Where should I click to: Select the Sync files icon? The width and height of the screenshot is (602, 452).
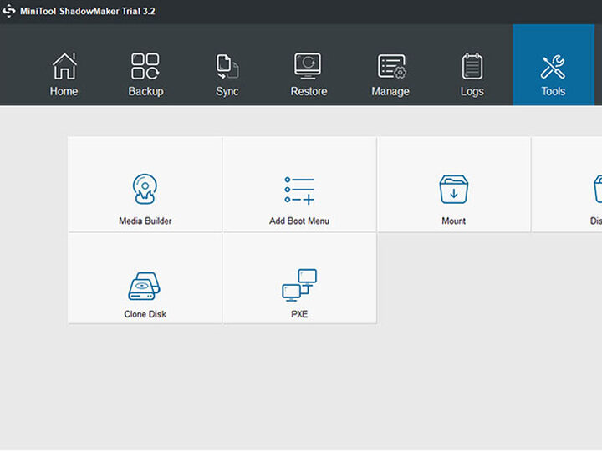[227, 66]
